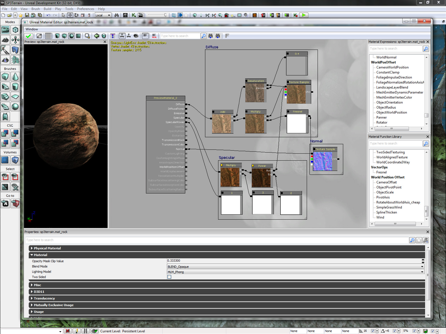
Task: Open the File menu
Action: [x=5, y=9]
